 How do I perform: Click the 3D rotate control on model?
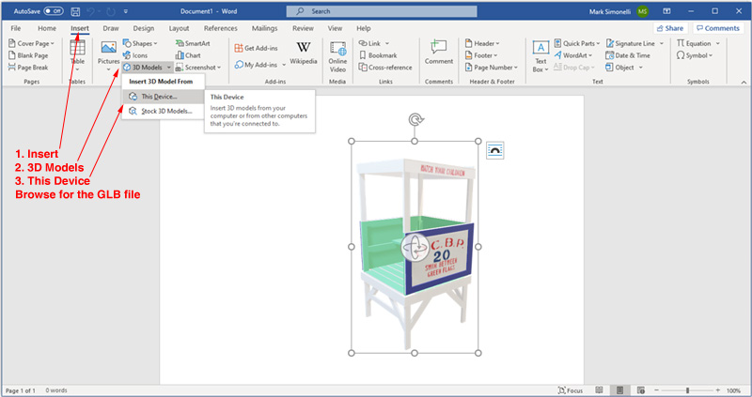415,248
